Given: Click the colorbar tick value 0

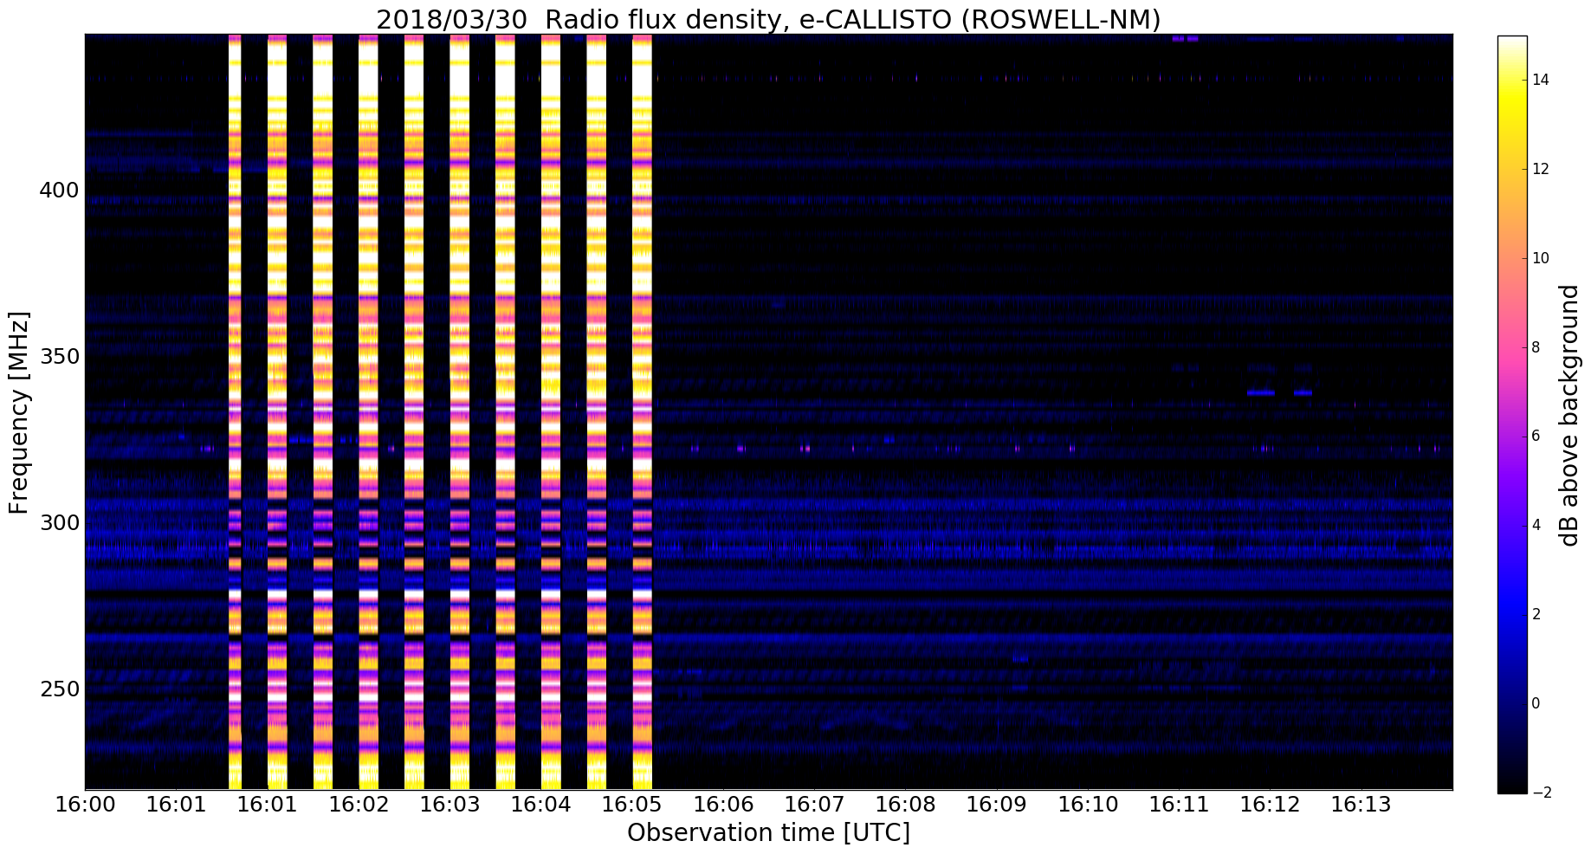Looking at the screenshot, I should tap(1536, 704).
